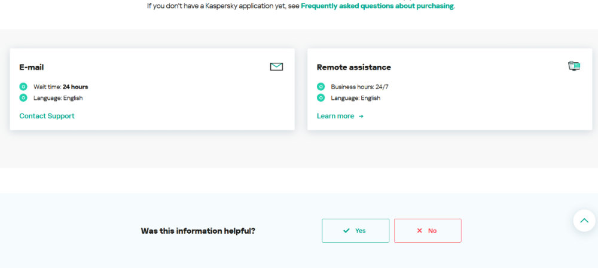Click the arrow next to Learn more
Screen dimensions: 598x275
tap(361, 117)
